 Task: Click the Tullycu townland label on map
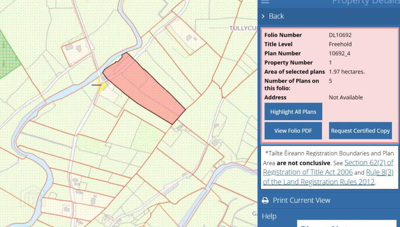[x=242, y=28]
